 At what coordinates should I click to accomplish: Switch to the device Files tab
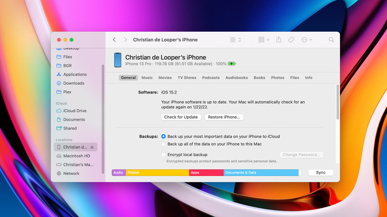tap(294, 78)
